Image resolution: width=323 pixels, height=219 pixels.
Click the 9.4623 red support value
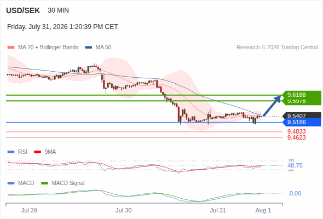[x=296, y=137]
